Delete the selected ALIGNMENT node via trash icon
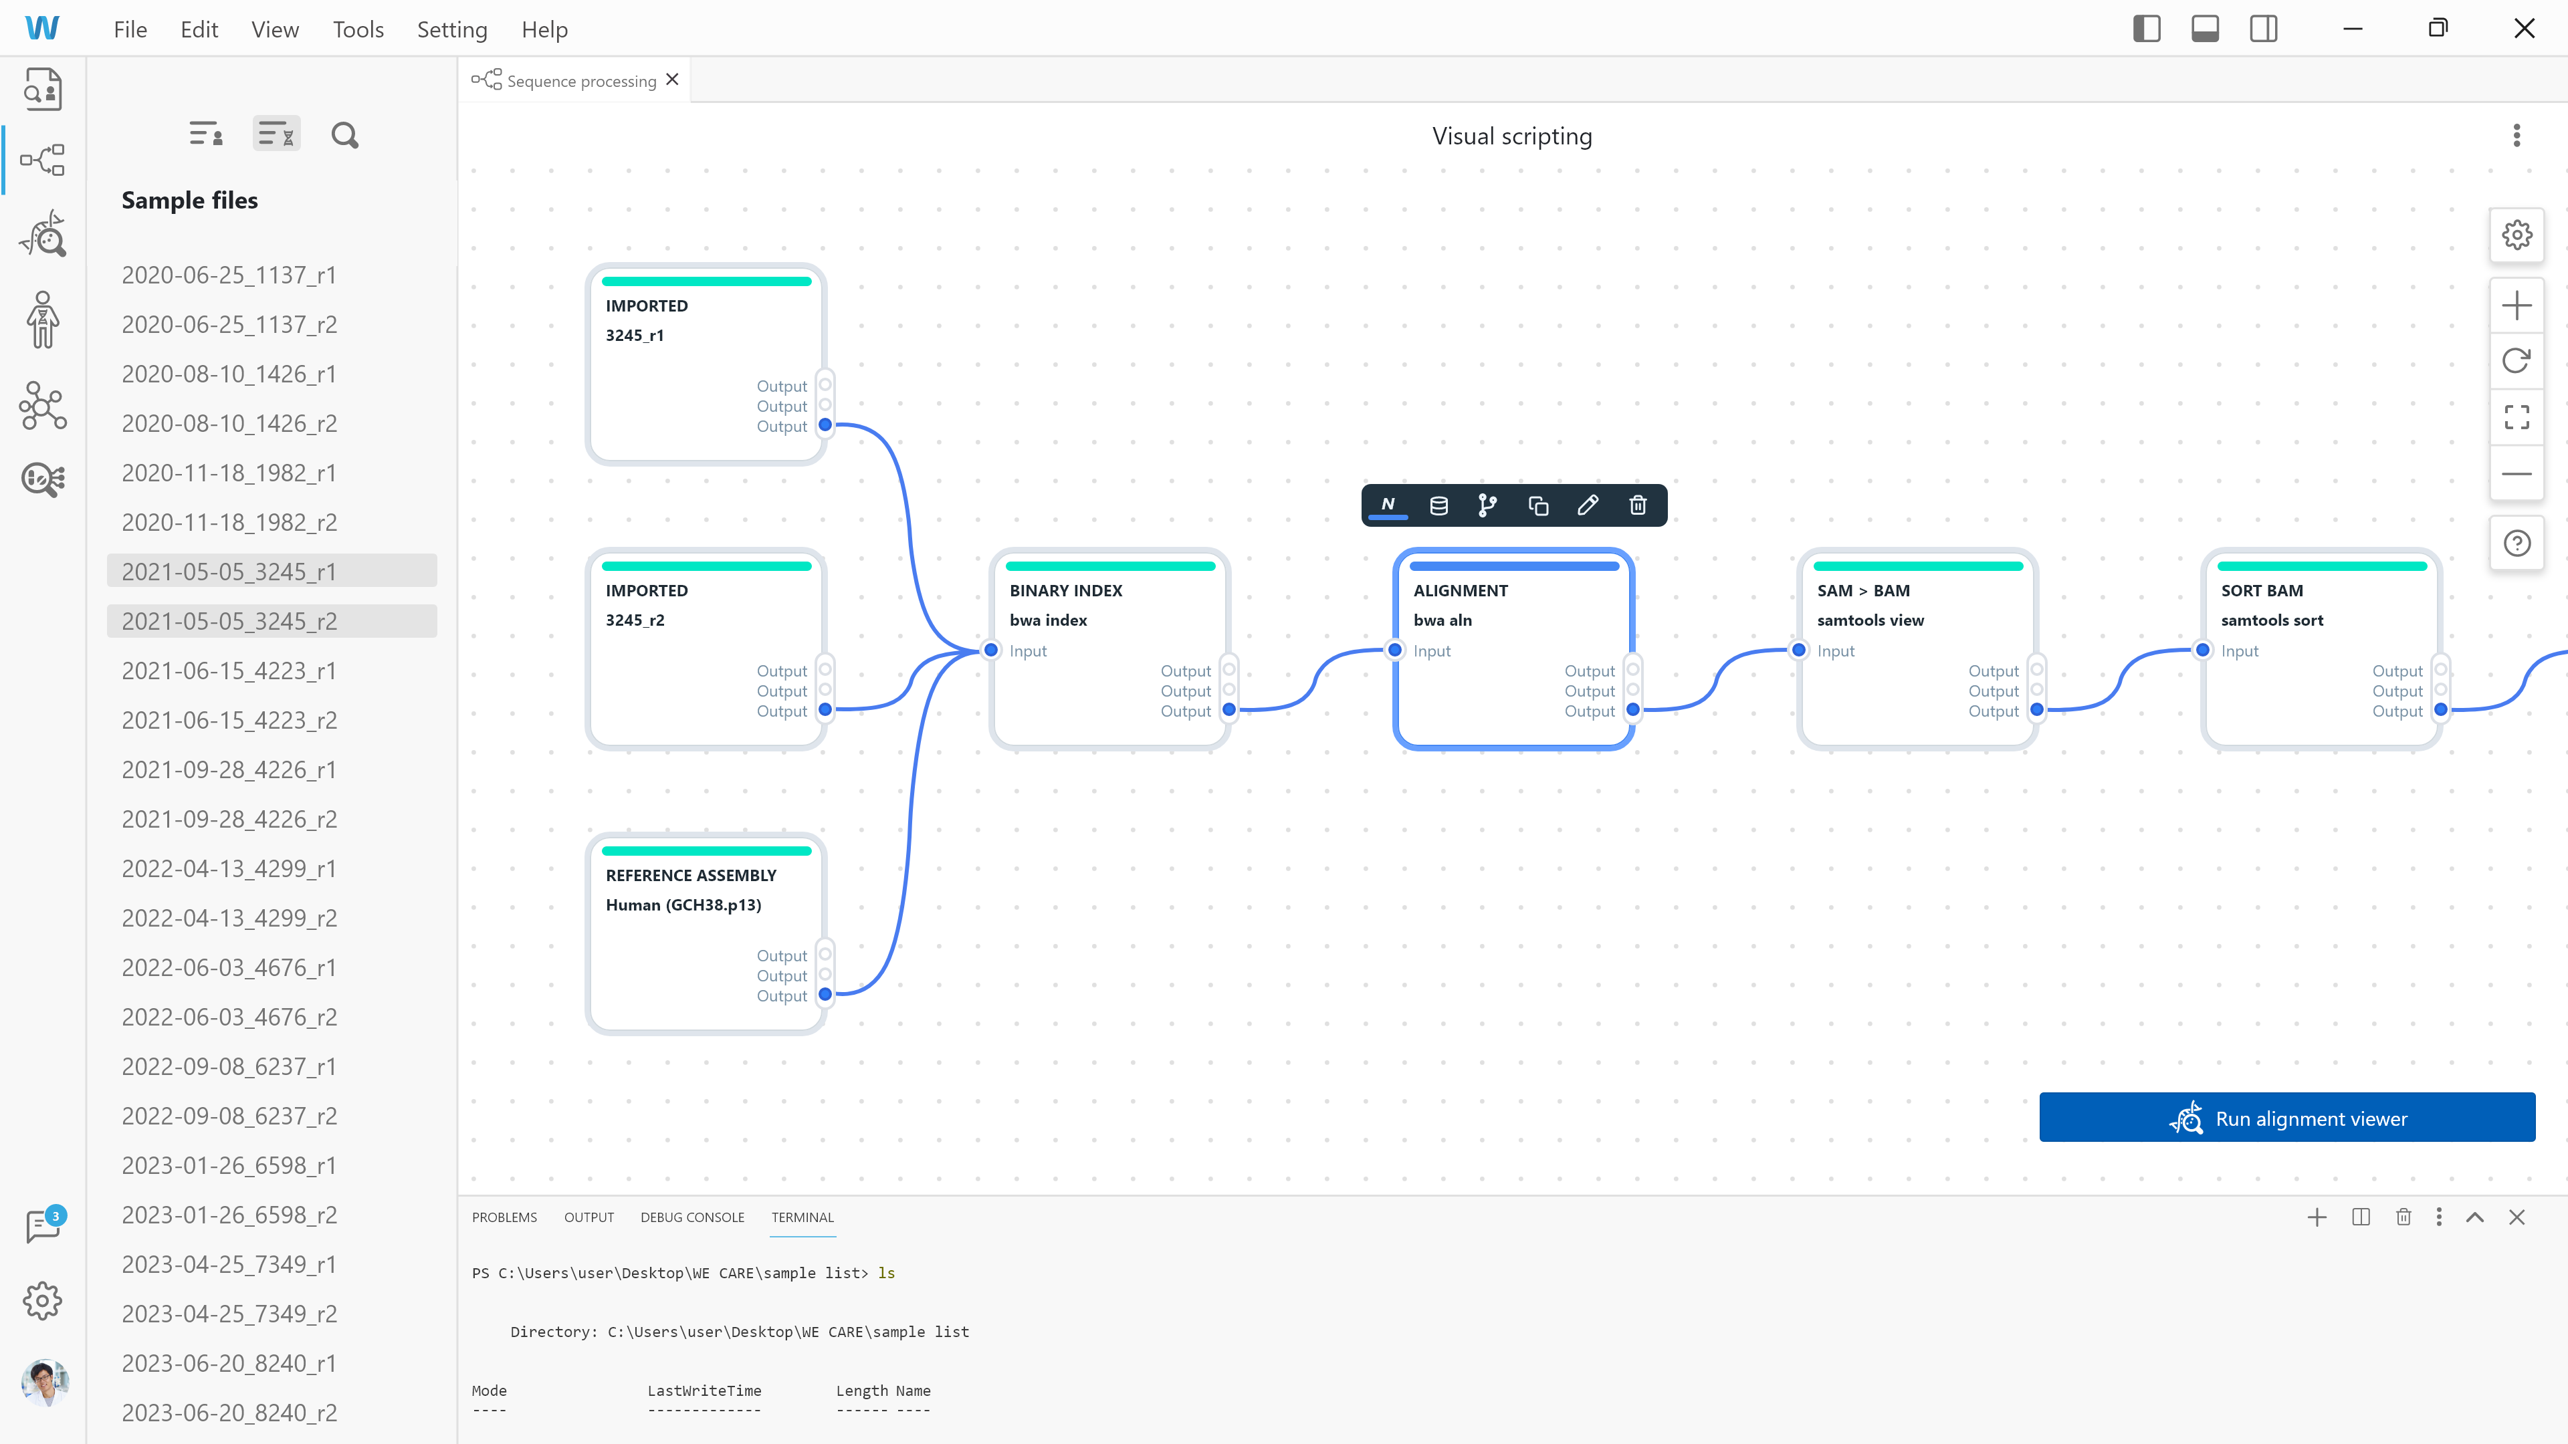The image size is (2568, 1444). (x=1638, y=505)
